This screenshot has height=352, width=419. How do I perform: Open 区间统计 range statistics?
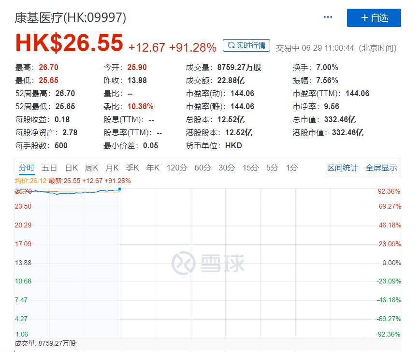pos(343,168)
